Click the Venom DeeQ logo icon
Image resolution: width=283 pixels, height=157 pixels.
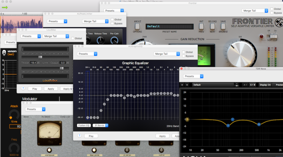(x=4, y=53)
